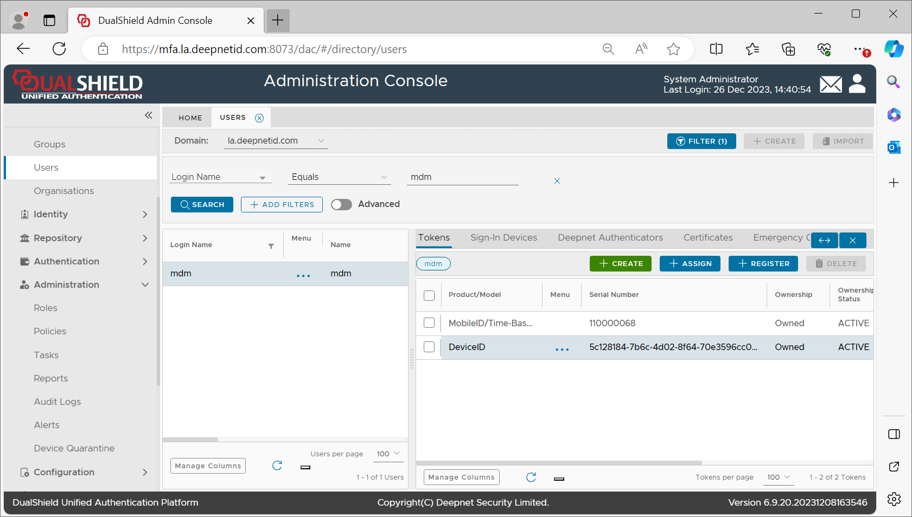
Task: Refresh the tokens list
Action: 531,477
